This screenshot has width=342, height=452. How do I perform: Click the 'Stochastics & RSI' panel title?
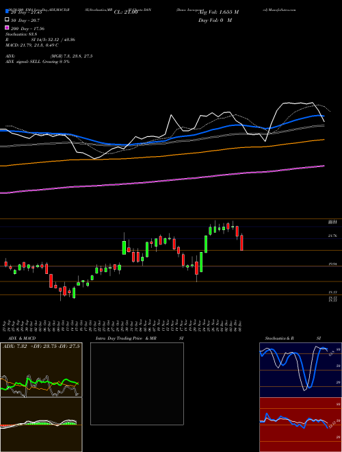(293, 338)
